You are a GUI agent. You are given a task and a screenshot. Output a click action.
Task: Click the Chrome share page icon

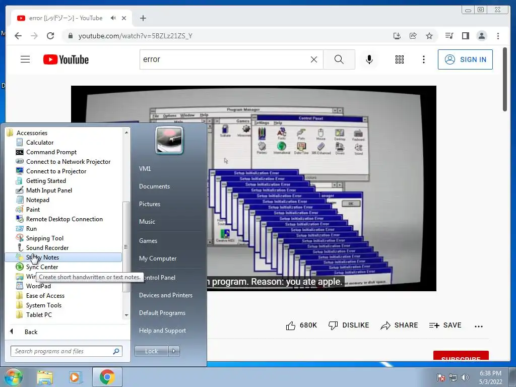(x=413, y=36)
